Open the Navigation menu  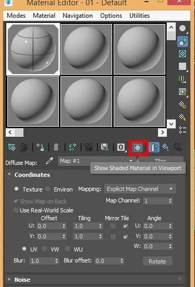pos(78,16)
